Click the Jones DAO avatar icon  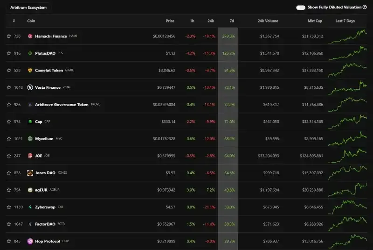point(30,173)
